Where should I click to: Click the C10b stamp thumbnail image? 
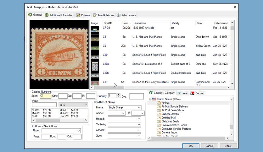click(x=95, y=75)
